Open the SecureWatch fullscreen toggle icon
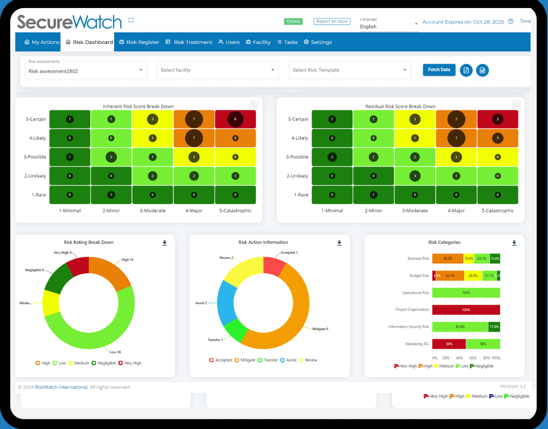The image size is (548, 429). click(x=131, y=19)
